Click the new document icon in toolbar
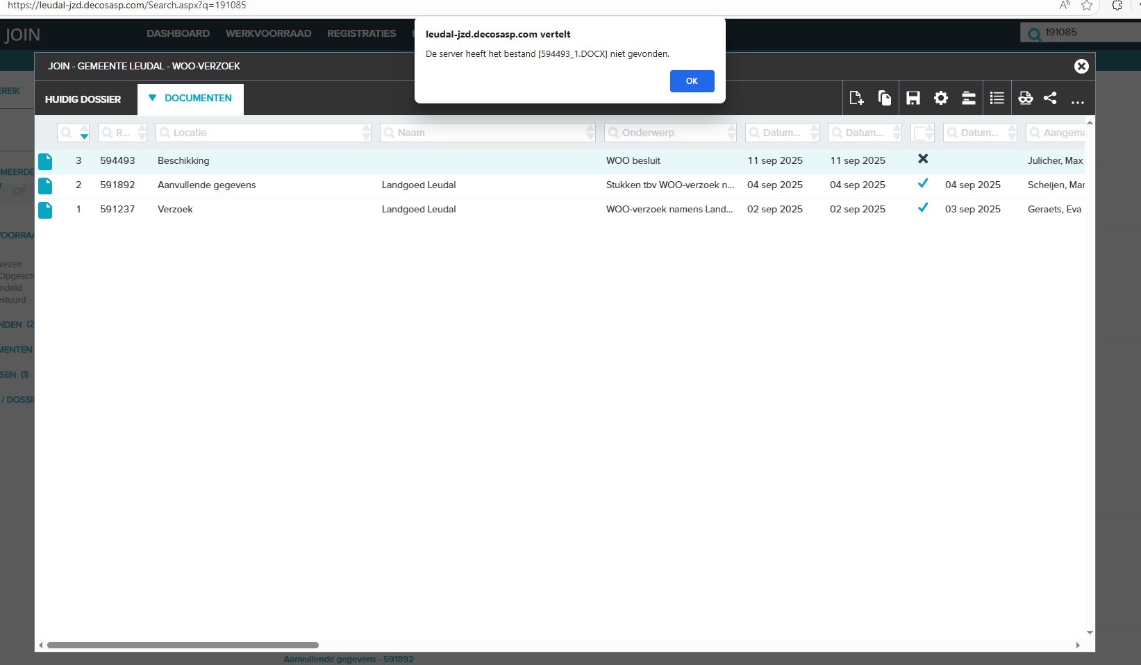This screenshot has height=665, width=1141. click(x=856, y=99)
